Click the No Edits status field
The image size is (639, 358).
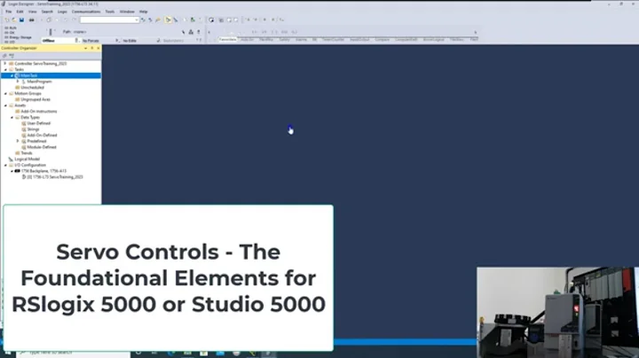130,41
